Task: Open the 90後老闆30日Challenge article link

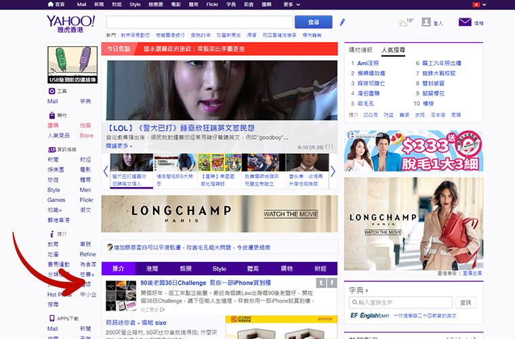Action: pyautogui.click(x=205, y=283)
